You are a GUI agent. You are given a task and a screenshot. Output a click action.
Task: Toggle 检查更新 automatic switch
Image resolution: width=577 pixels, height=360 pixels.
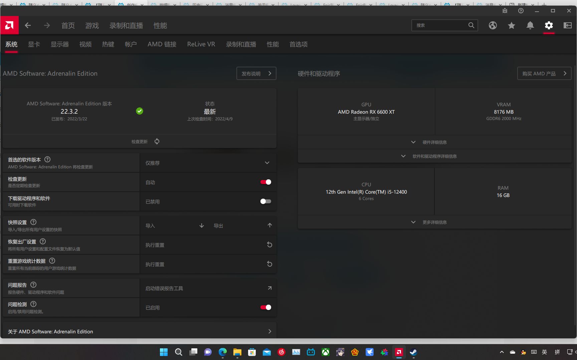click(x=266, y=182)
